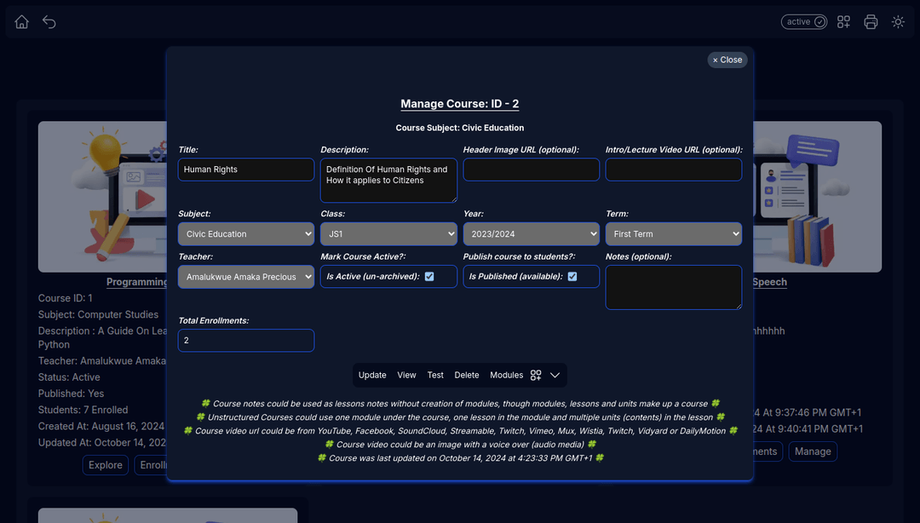Click Update in the course action bar

(372, 375)
